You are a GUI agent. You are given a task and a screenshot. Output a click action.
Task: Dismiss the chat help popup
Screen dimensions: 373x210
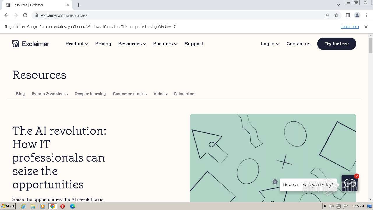point(275,182)
